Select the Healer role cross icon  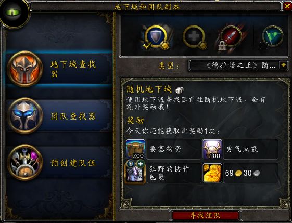pyautogui.click(x=194, y=36)
